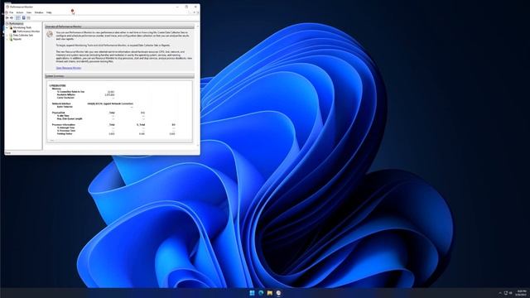The width and height of the screenshot is (530, 298).
Task: Click the Open Resource Monitor link
Action: click(x=69, y=68)
